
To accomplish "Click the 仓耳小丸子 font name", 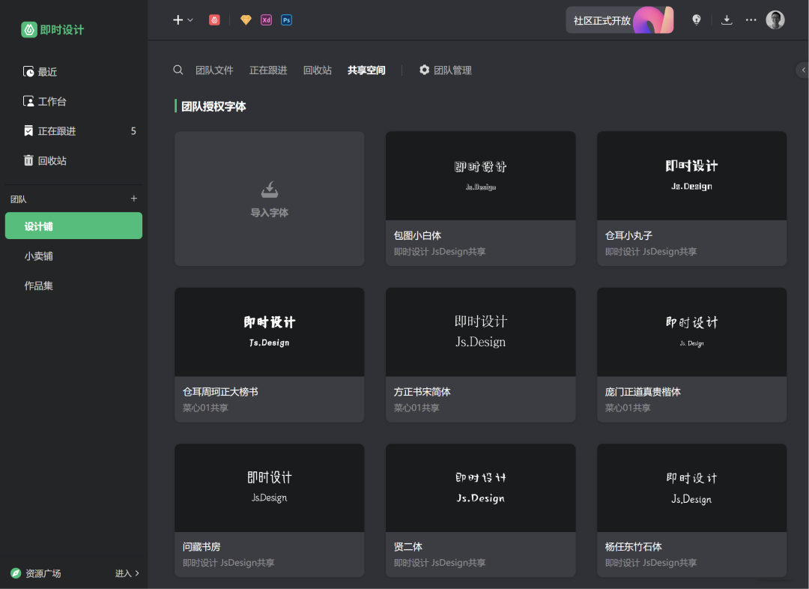I will click(x=629, y=235).
